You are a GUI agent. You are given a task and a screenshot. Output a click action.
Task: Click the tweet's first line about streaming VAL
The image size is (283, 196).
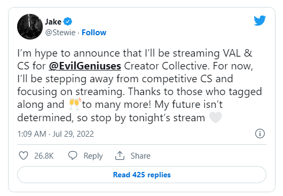coord(135,53)
